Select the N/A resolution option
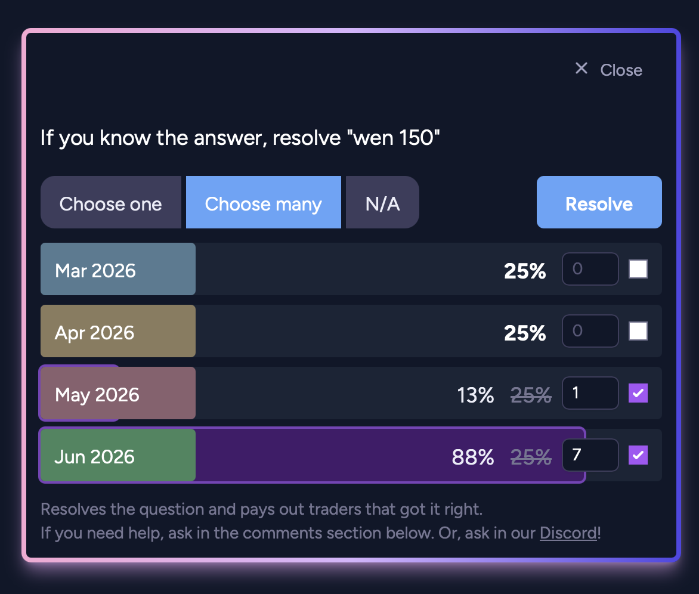Screen dimensions: 699x594 click(382, 204)
